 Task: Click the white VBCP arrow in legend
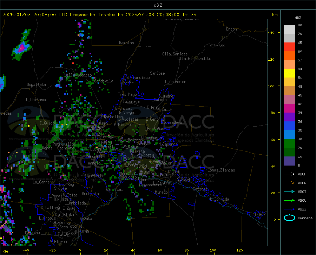289,174
